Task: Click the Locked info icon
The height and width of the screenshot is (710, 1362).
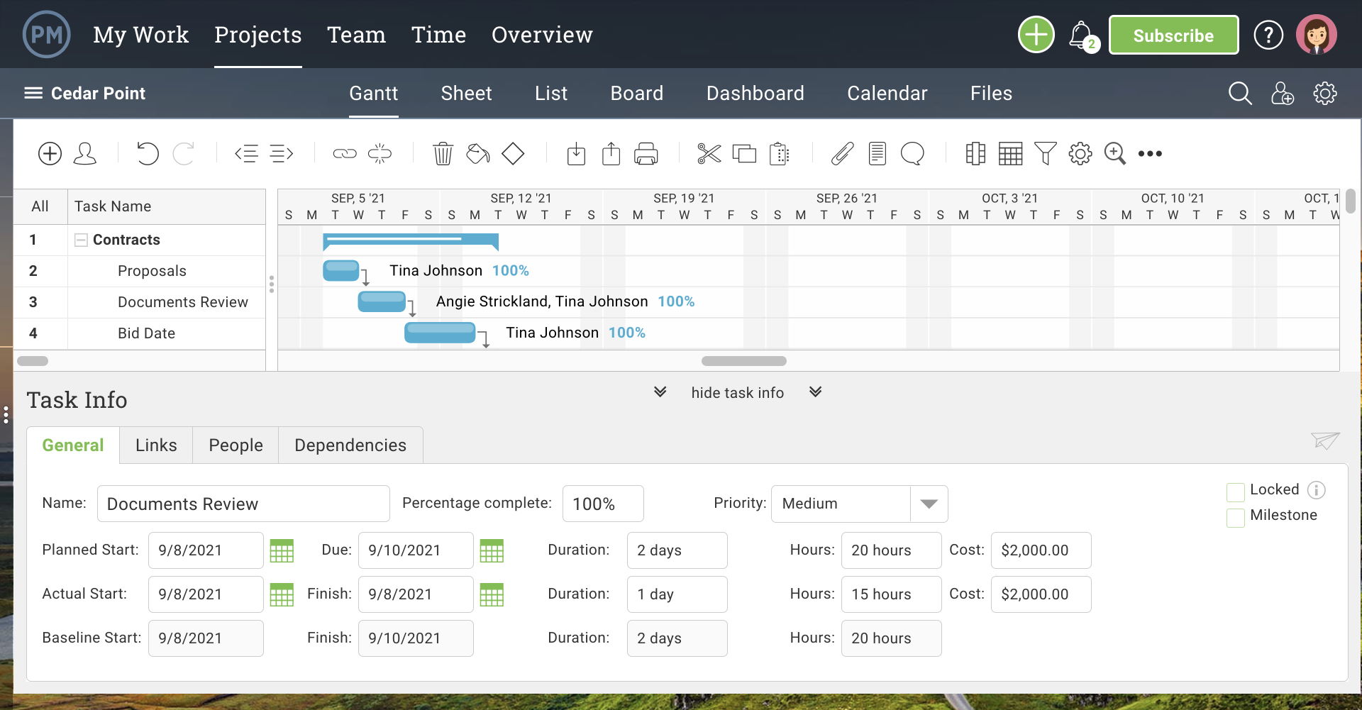Action: coord(1316,490)
